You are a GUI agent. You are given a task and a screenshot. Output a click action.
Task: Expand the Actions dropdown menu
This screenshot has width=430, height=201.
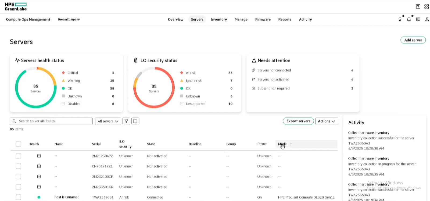click(327, 121)
